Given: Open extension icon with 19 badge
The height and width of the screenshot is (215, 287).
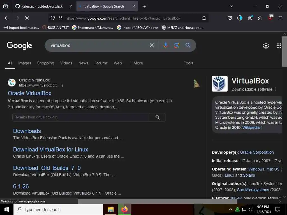Looking at the screenshot, I should coord(270,18).
